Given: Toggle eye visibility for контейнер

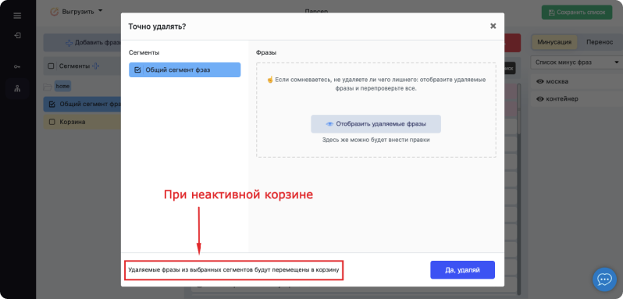Looking at the screenshot, I should point(540,99).
